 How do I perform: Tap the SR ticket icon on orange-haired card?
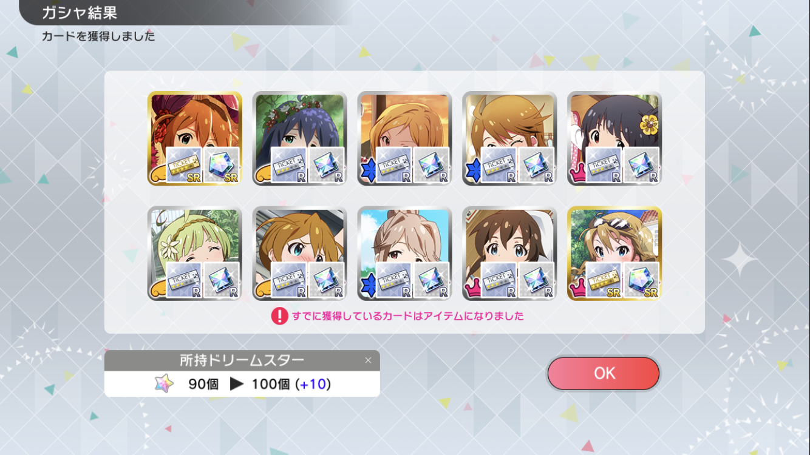(x=184, y=165)
